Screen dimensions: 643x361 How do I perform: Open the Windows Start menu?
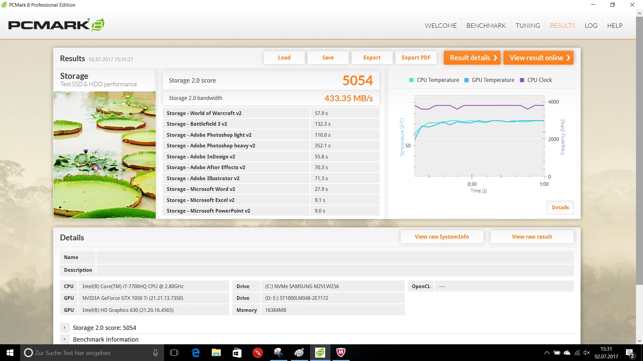pos(10,353)
